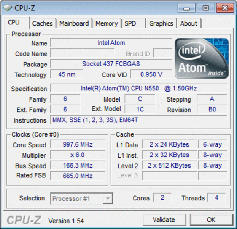Click the Instructions field MMX, SSE
The image size is (237, 229).
139,120
